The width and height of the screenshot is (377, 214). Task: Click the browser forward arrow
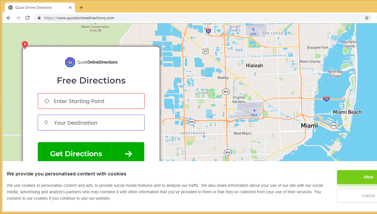[18, 18]
